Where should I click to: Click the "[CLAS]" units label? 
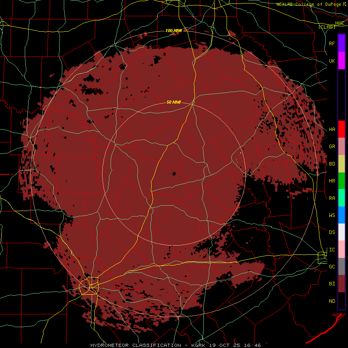327,27
